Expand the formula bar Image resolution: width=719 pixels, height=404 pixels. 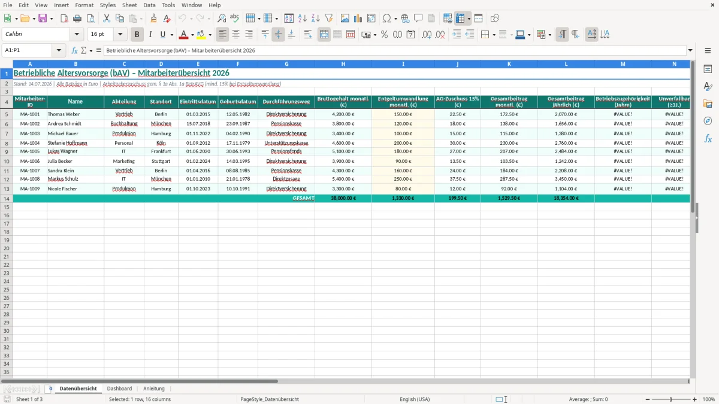pyautogui.click(x=690, y=50)
